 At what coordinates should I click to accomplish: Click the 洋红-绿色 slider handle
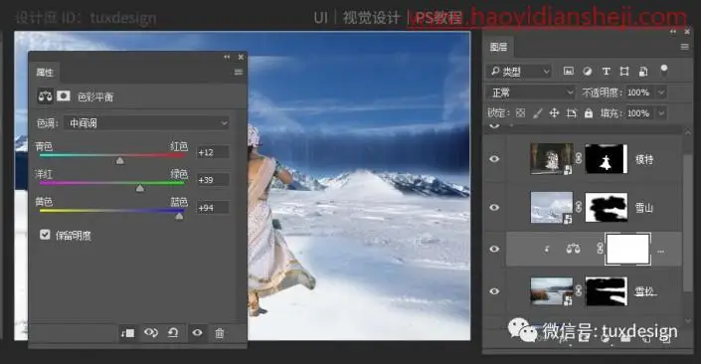click(140, 188)
